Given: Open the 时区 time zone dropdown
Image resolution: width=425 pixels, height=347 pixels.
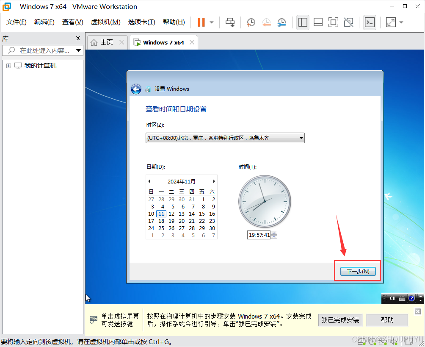Looking at the screenshot, I should click(225, 138).
